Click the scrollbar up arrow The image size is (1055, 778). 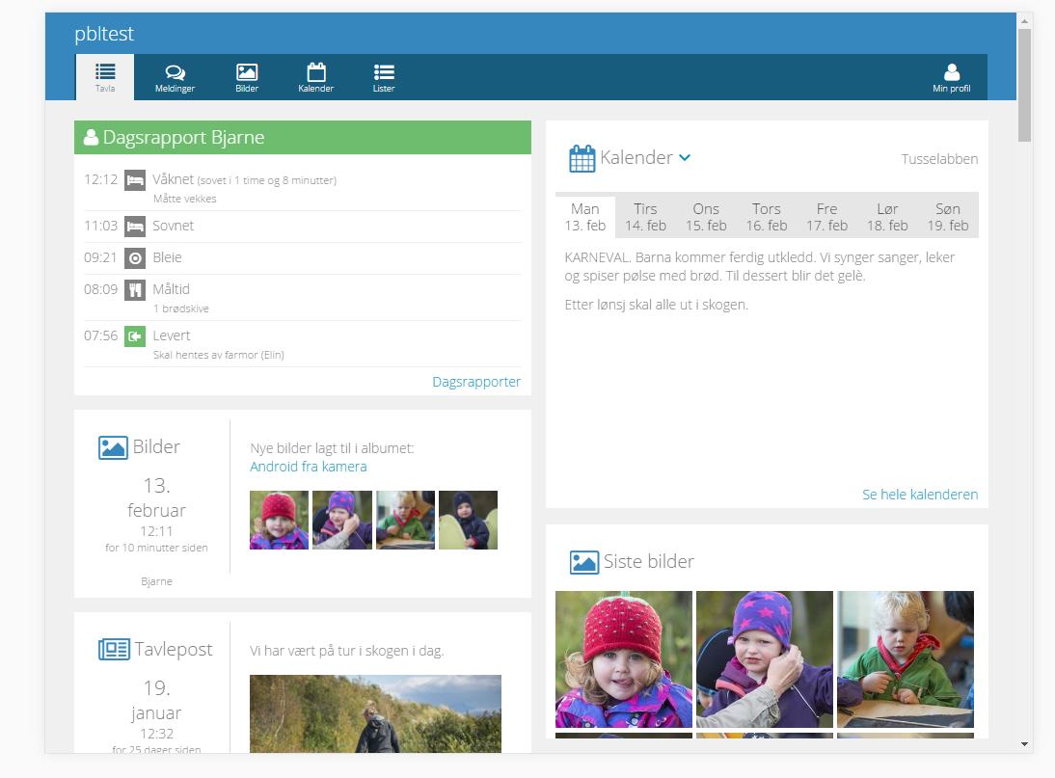(1024, 21)
